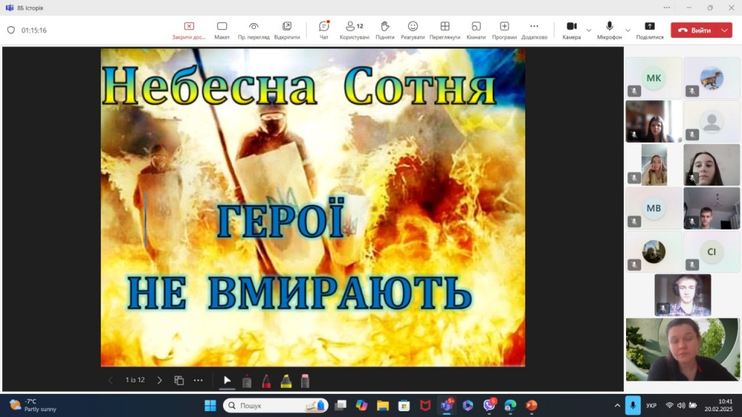Pop out the shared content (Відкріпити)

click(287, 30)
